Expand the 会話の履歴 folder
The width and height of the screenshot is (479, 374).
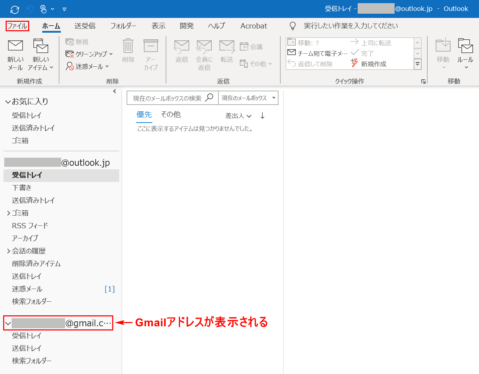coord(8,251)
